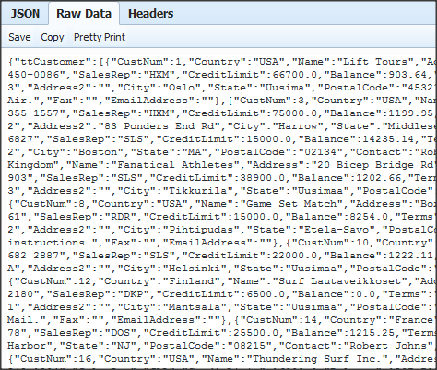Click the name "Game Set Match"
Screen dimensions: 437x370
291,204
